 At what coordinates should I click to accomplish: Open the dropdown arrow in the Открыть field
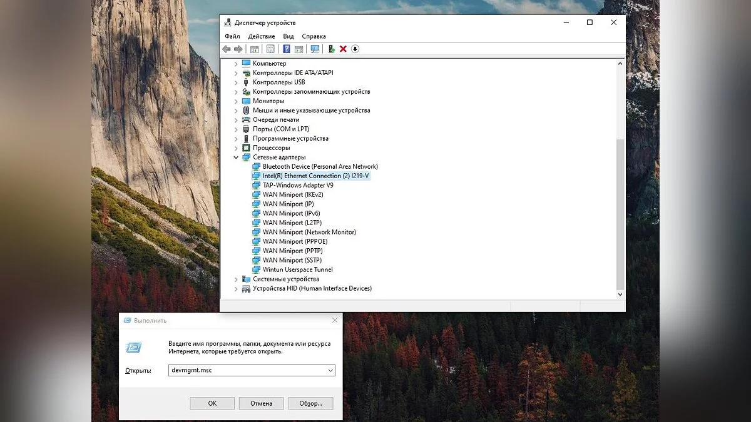point(330,371)
